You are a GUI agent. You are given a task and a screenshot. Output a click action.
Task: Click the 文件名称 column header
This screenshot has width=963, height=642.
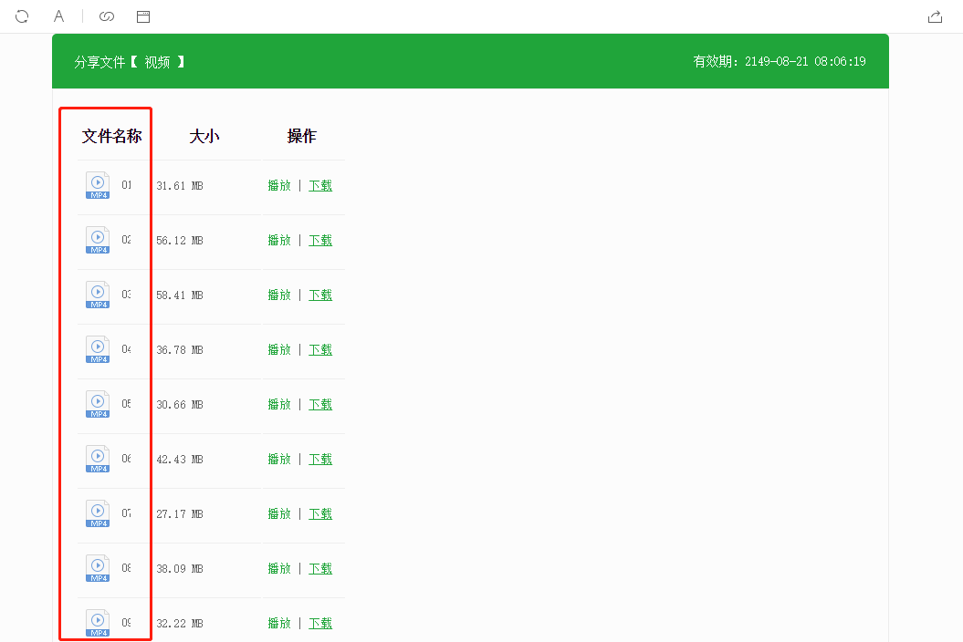(111, 136)
